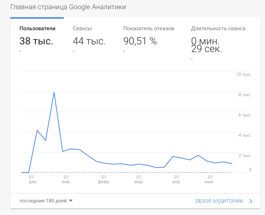Screen dimensions: 265x215
Task: Click the dropdown triangle next to 180 дней
Action: 71,201
